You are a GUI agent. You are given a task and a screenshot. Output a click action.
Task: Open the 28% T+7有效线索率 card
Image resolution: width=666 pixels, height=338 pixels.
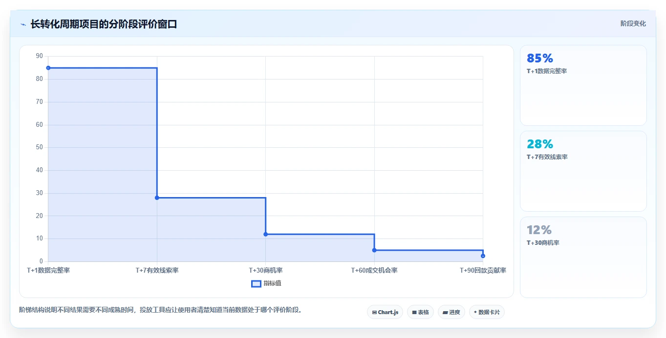[x=583, y=171]
